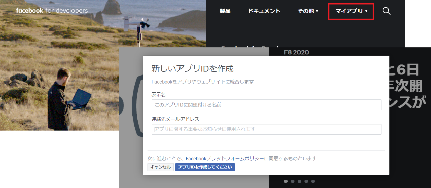Expand the マイアプリ dropdown menu
The width and height of the screenshot is (431, 188).
tap(351, 11)
